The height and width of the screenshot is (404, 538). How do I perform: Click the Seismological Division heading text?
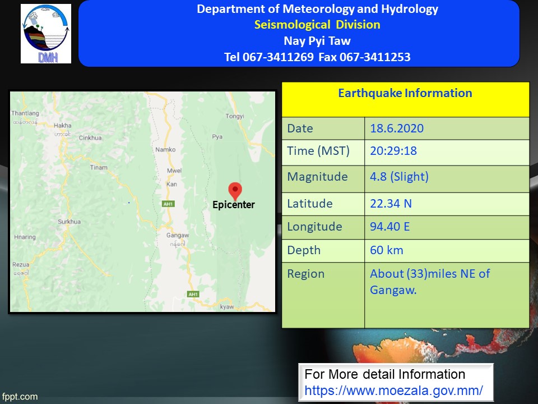pos(317,25)
